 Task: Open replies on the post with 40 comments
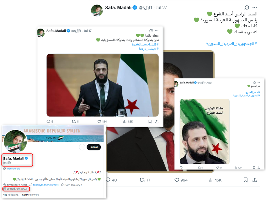[112, 180]
